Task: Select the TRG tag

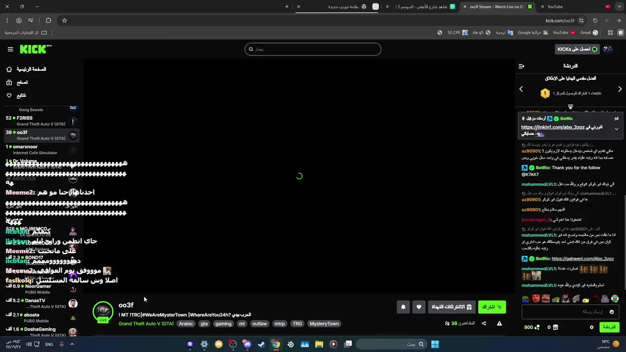Action: tap(297, 324)
